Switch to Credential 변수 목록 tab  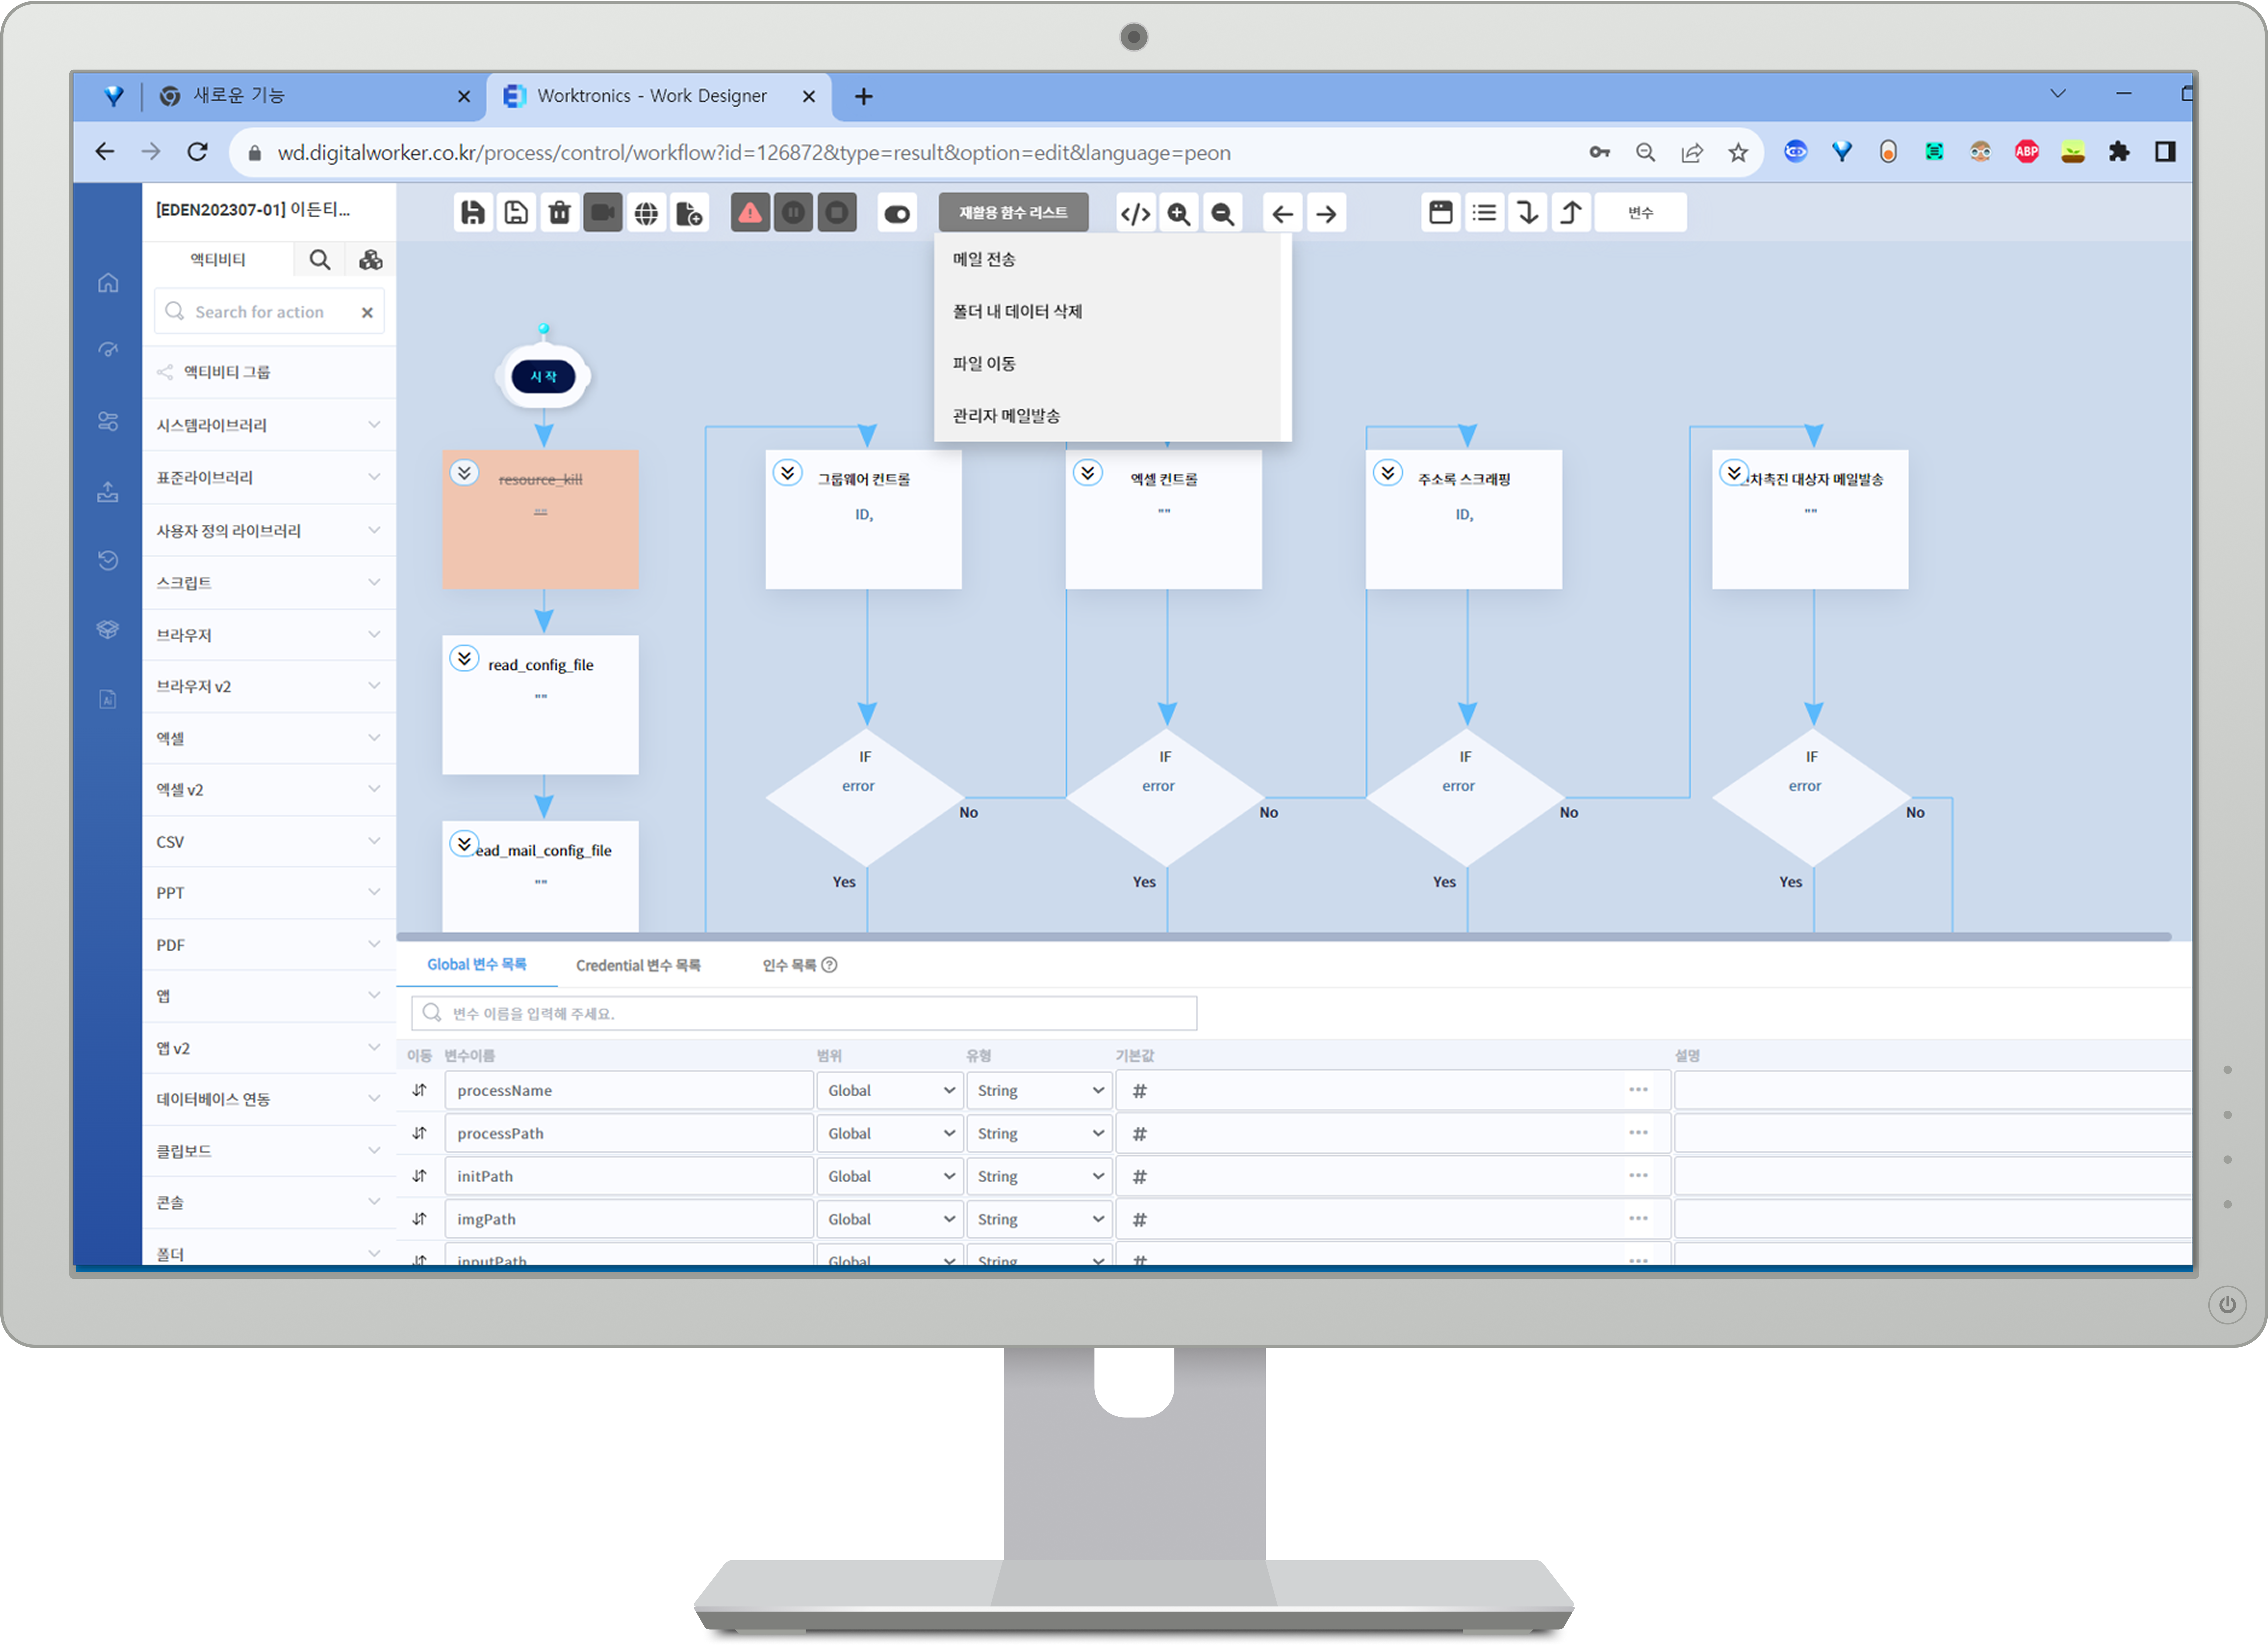click(638, 965)
